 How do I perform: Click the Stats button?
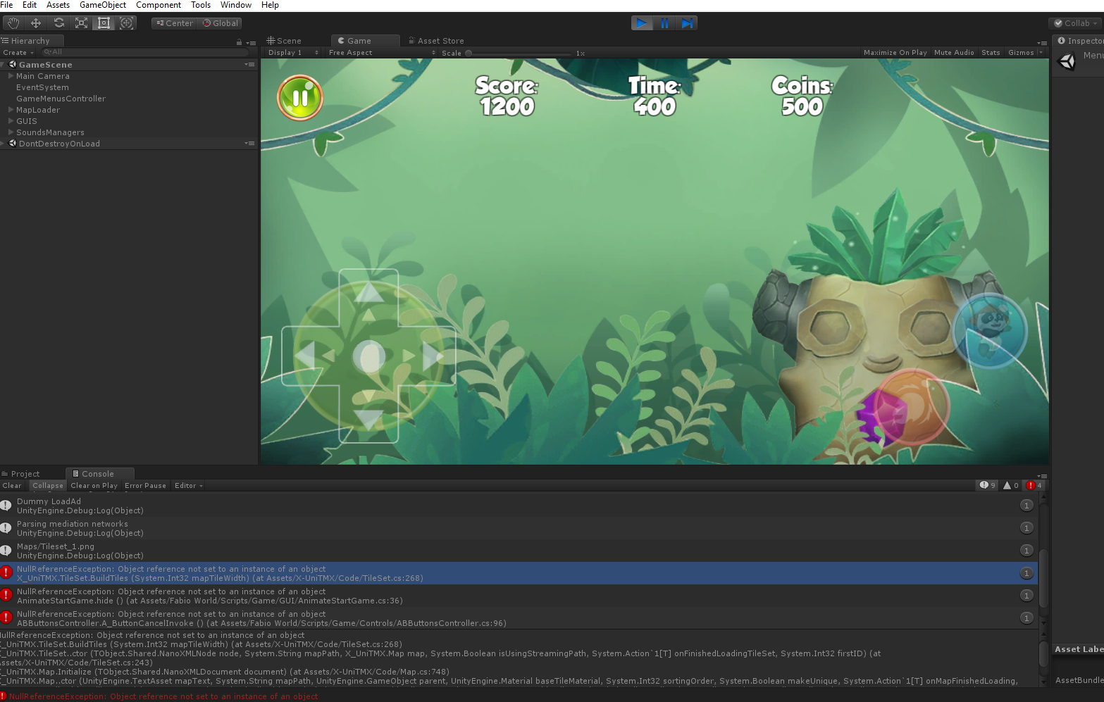pos(990,53)
